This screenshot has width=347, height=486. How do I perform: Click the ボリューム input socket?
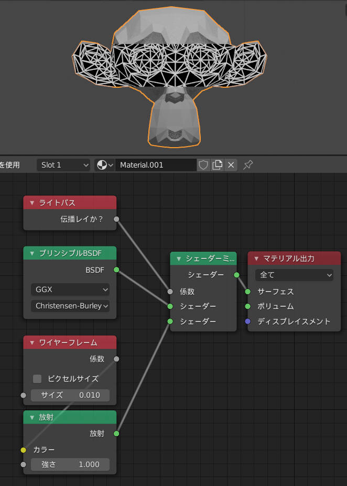pyautogui.click(x=248, y=306)
